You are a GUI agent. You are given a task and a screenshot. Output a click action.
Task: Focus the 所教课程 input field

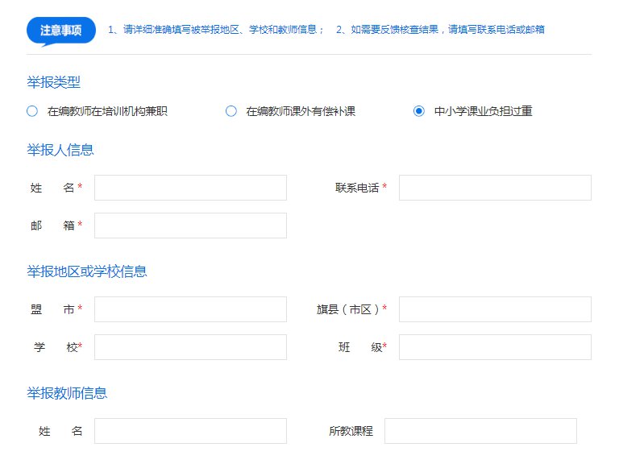480,431
